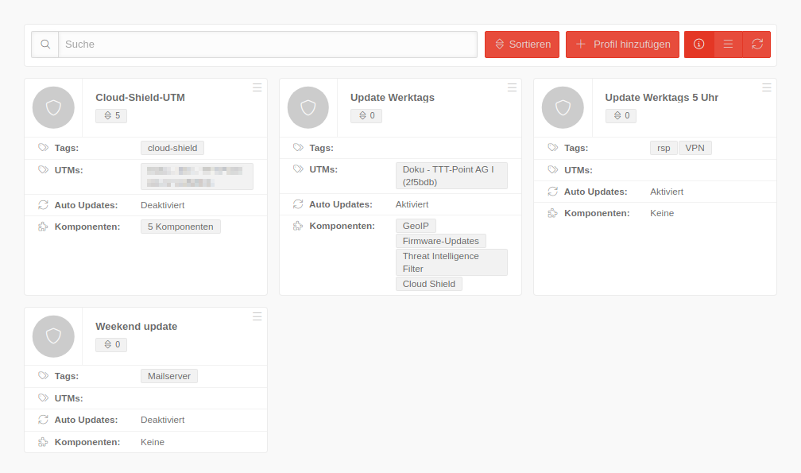
Task: Open the Sortieren dropdown
Action: pyautogui.click(x=521, y=45)
